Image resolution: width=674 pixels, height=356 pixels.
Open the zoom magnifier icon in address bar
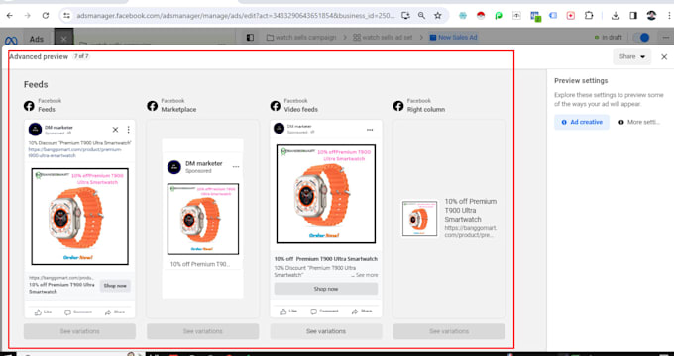coord(421,16)
